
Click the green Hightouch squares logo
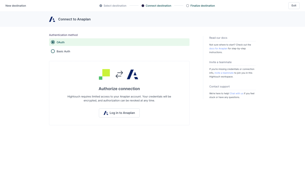105,74
